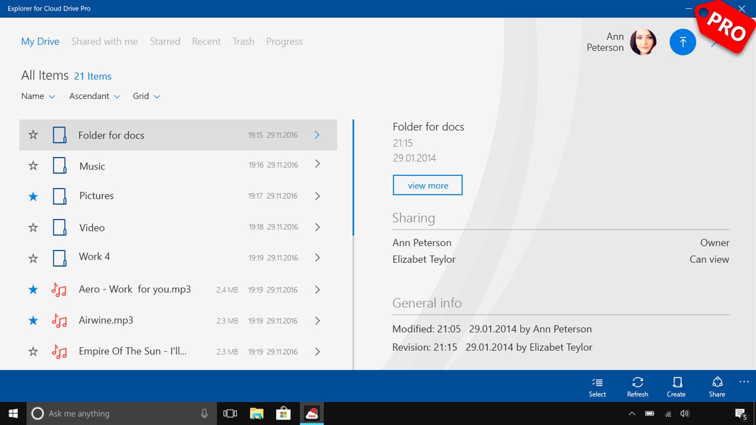Click the 21 Items link
This screenshot has height=425, width=756.
click(x=92, y=76)
